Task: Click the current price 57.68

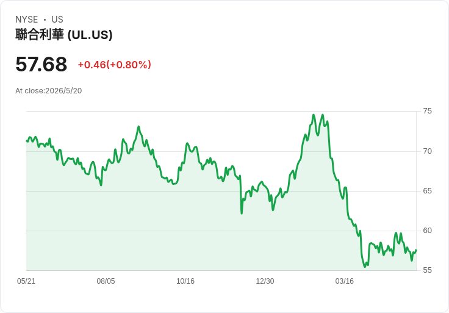Action: pos(41,64)
